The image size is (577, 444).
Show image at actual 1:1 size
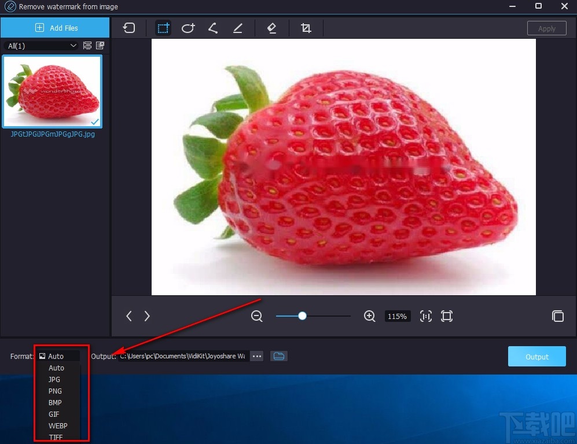(426, 316)
